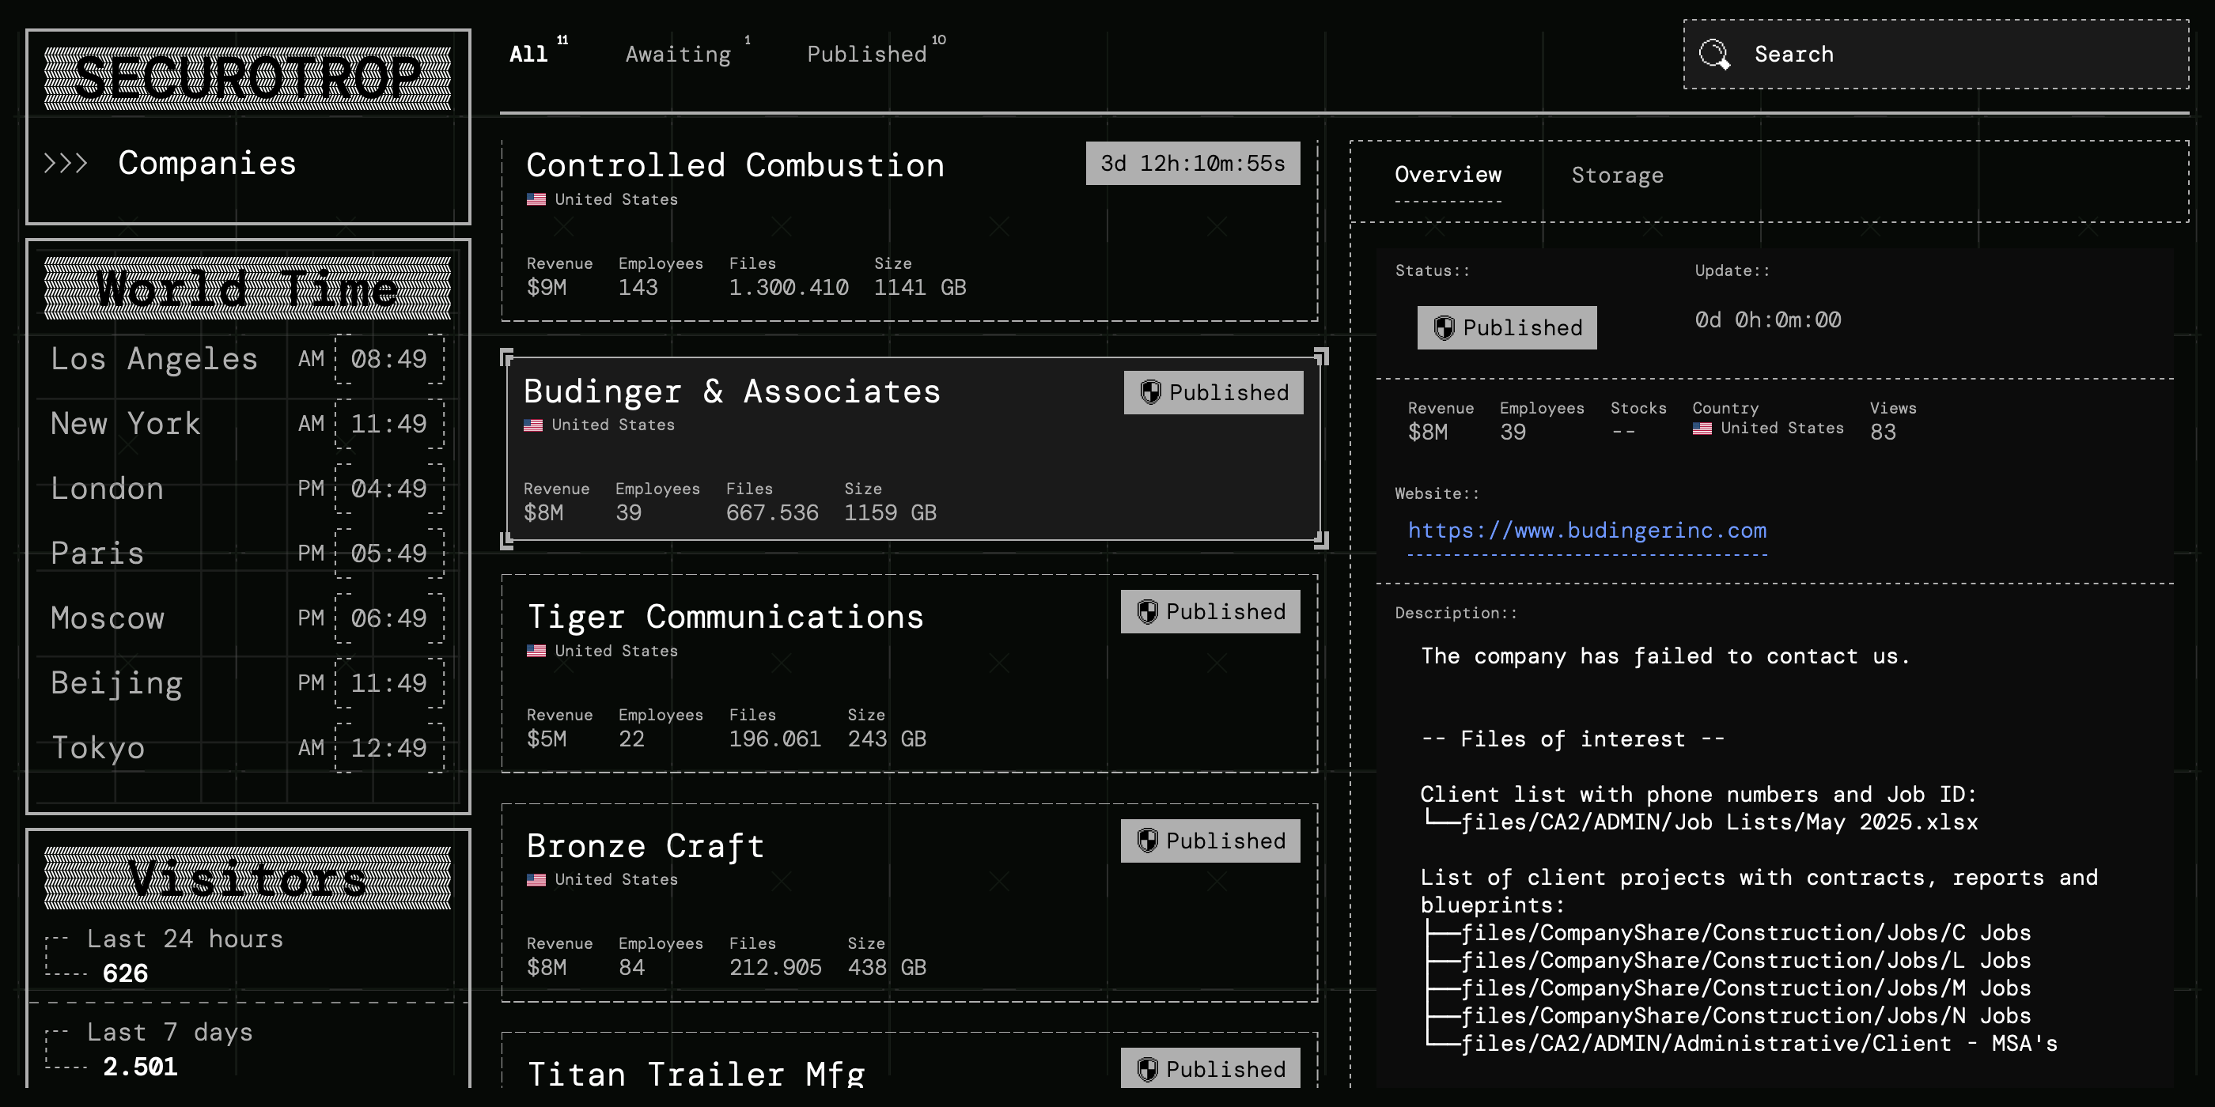Show the Published companies tab
The height and width of the screenshot is (1107, 2215).
pyautogui.click(x=867, y=54)
